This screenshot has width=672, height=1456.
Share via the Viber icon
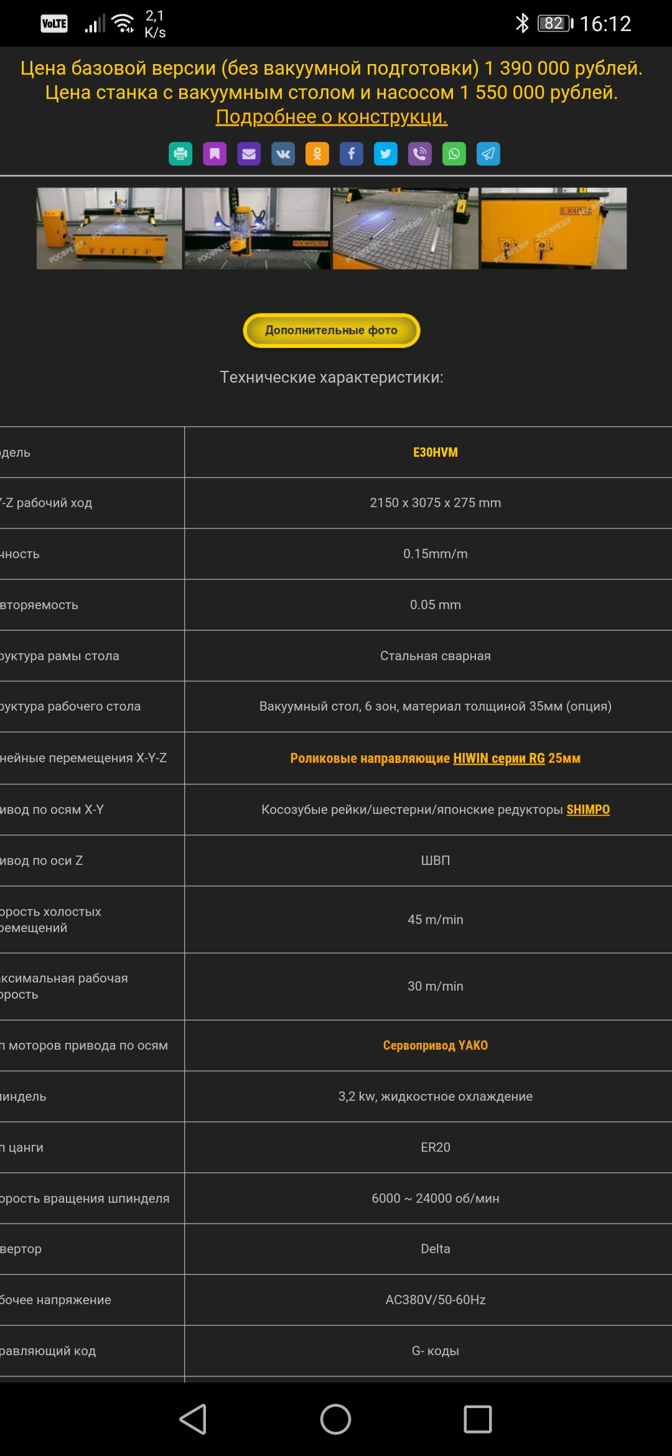click(420, 154)
